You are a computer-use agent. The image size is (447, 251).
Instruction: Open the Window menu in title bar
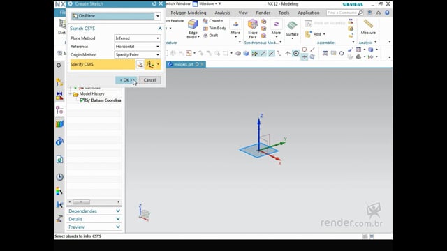[207, 4]
